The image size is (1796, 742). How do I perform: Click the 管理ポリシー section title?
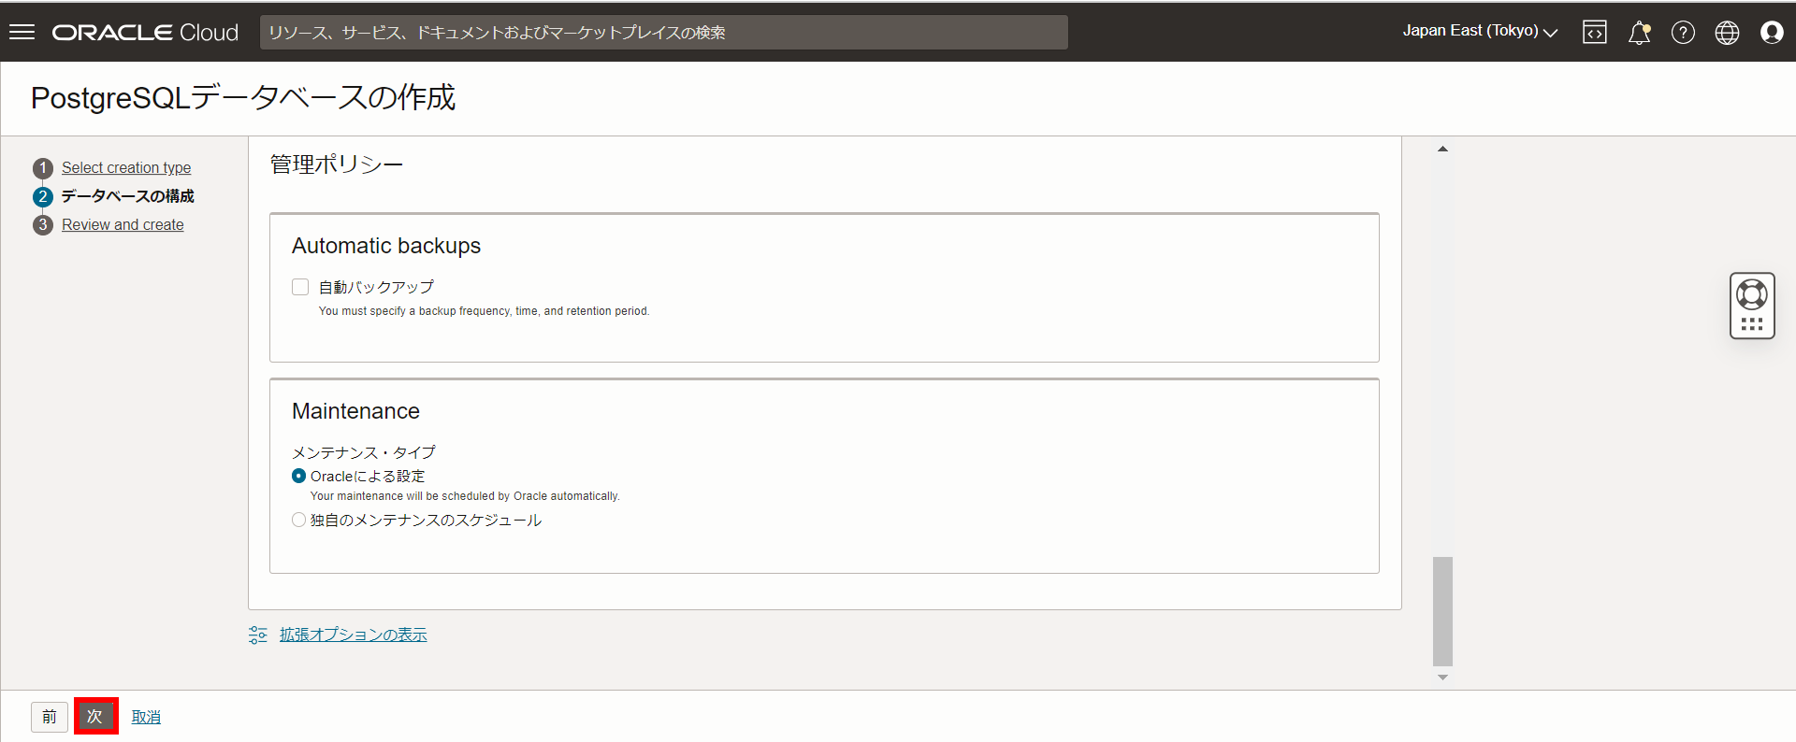pyautogui.click(x=337, y=164)
